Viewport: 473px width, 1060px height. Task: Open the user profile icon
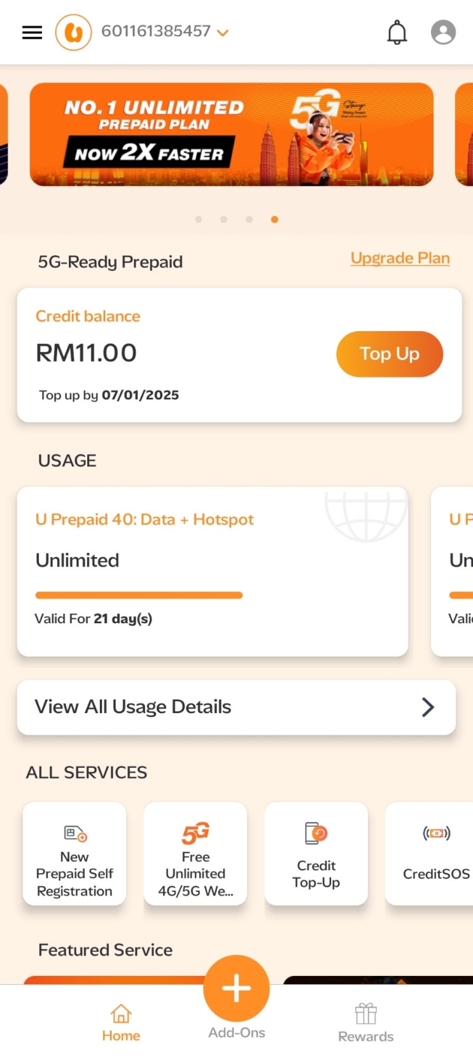tap(443, 32)
